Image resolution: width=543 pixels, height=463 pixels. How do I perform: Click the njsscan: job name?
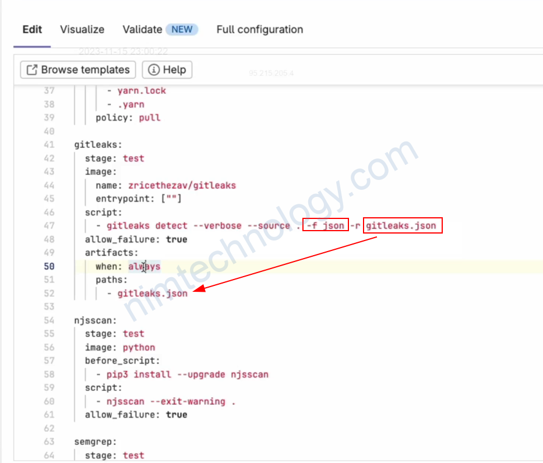point(95,320)
